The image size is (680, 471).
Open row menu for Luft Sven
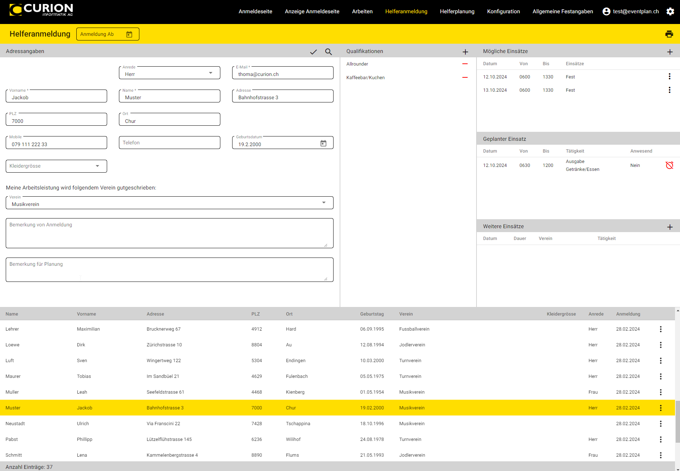click(x=661, y=360)
